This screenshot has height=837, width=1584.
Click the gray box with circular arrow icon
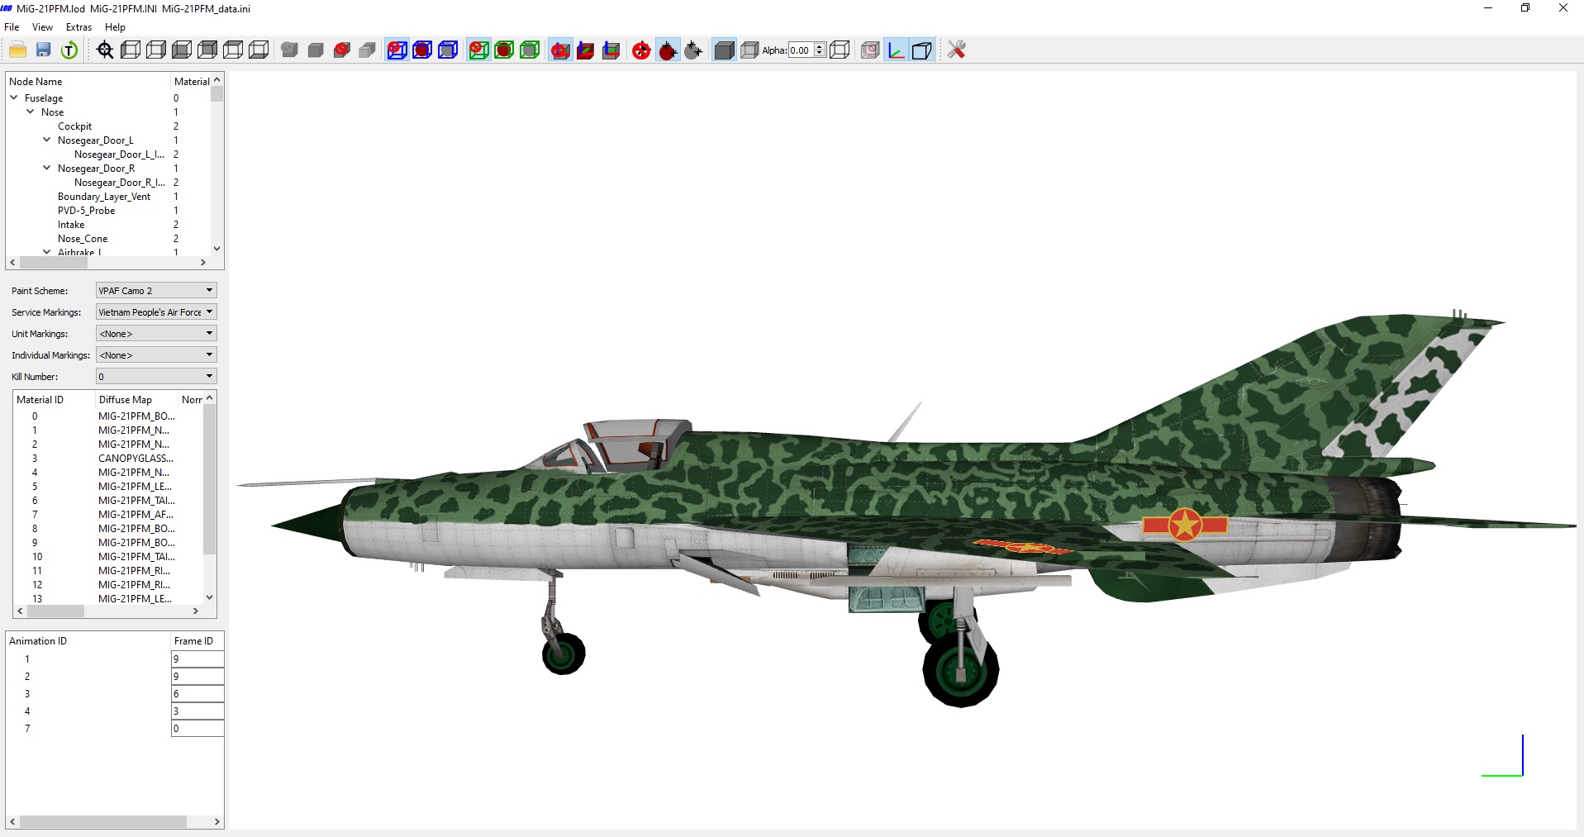point(289,50)
